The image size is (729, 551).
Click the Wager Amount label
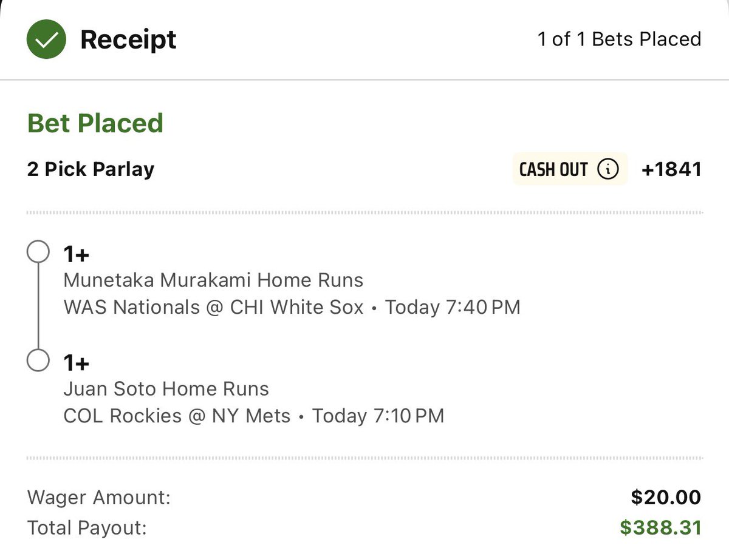pos(99,498)
